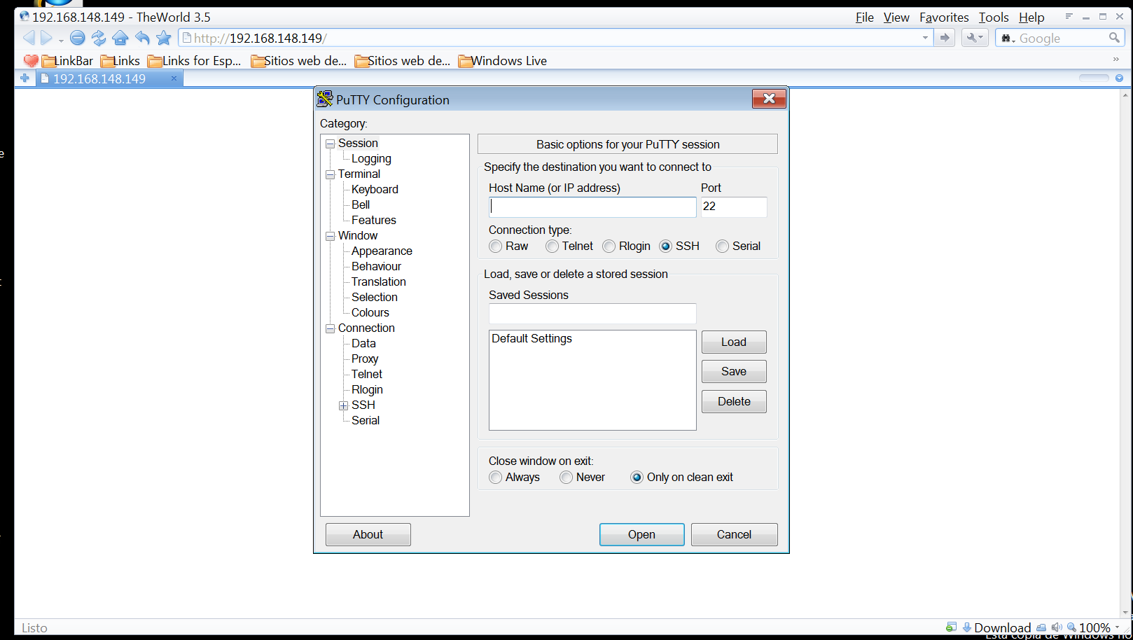
Task: Open the File menu
Action: pos(865,18)
